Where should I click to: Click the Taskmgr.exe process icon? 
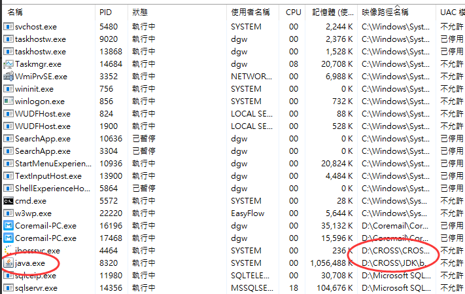[x=9, y=64]
